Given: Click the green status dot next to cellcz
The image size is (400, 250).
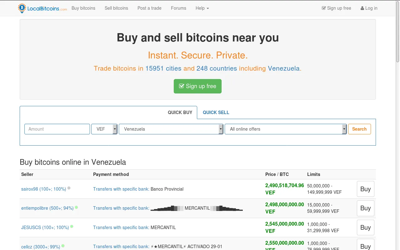Looking at the screenshot, I should tap(63, 246).
